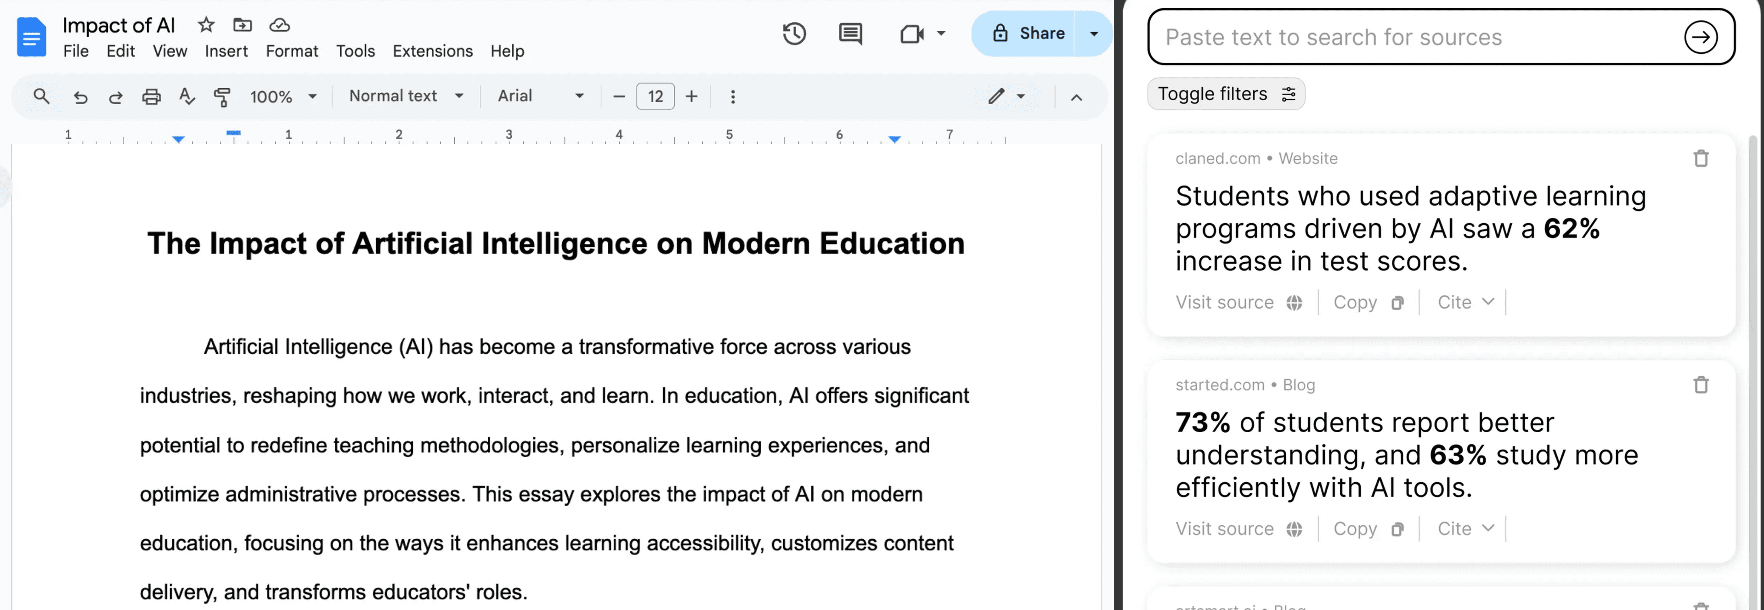
Task: Click the 'started.com • Blog' label
Action: (x=1245, y=385)
